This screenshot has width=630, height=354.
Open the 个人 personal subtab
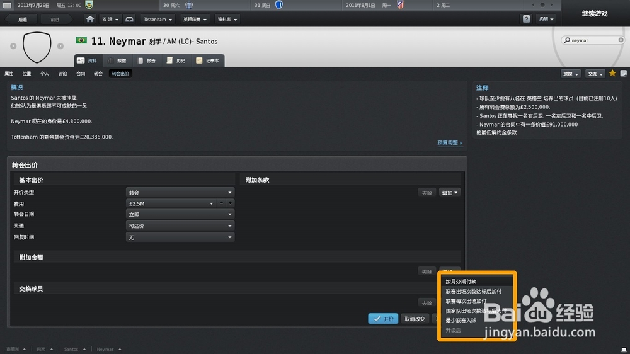pos(45,74)
